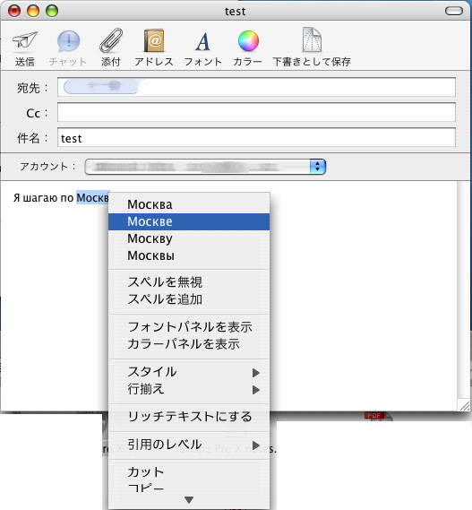Select スペルを無視 in the context menu
Image resolution: width=472 pixels, height=510 pixels.
189,282
